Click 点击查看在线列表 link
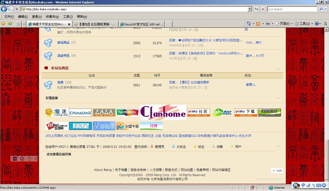329x191 pixels. (x=59, y=154)
